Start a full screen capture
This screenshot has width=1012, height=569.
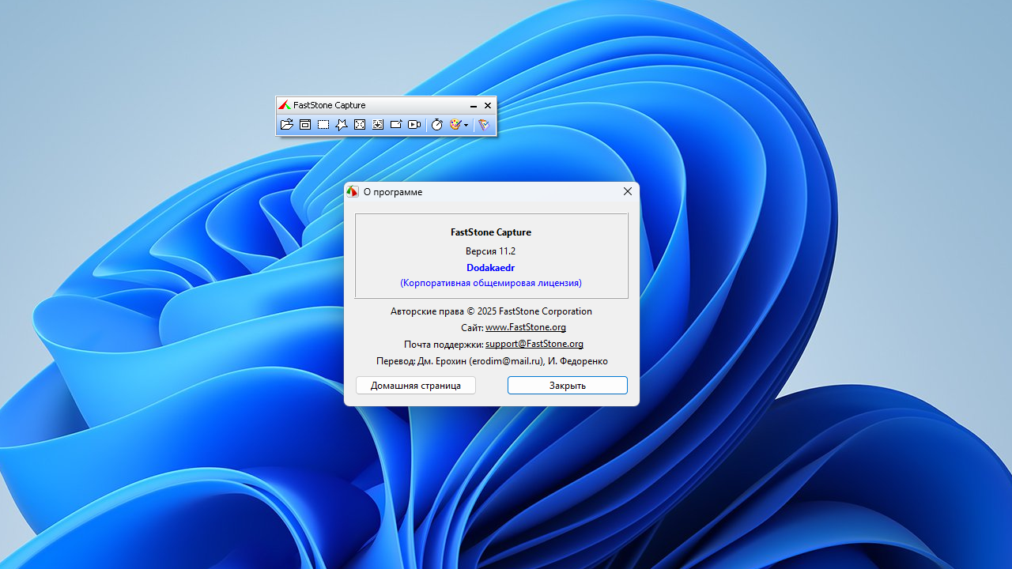pos(360,125)
